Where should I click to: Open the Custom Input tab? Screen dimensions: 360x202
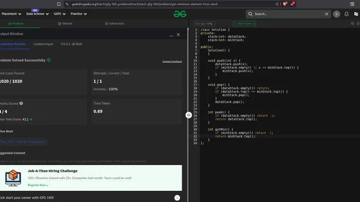pos(43,44)
